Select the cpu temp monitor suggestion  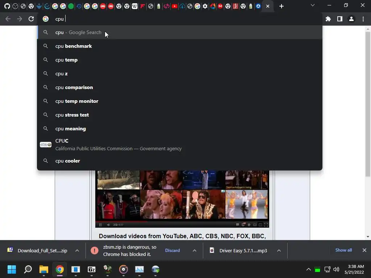click(180, 101)
